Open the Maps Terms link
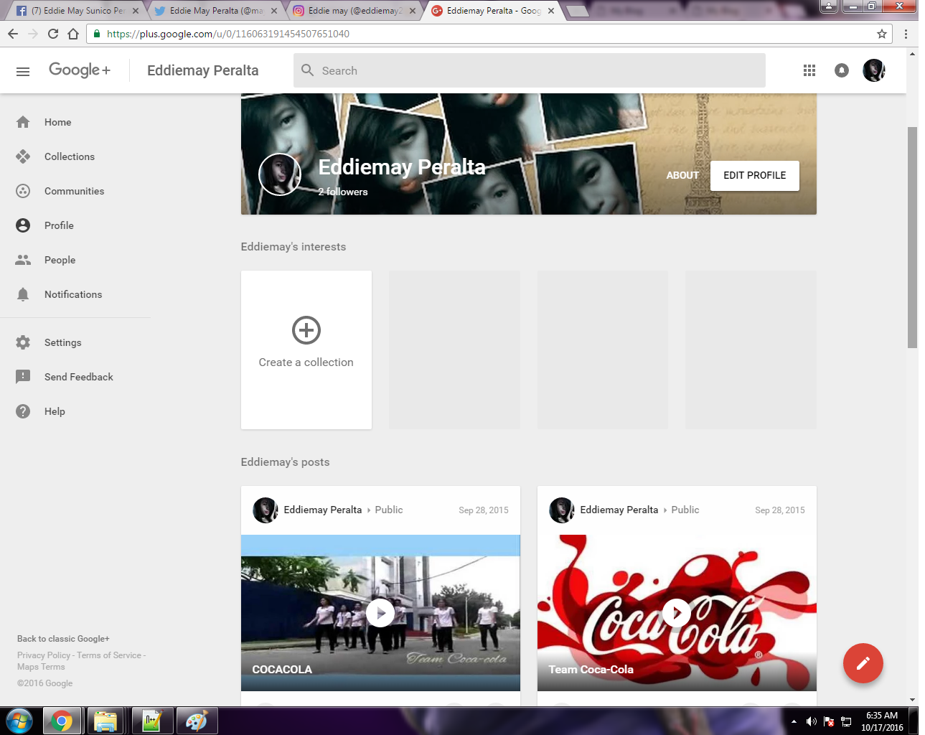 point(41,667)
